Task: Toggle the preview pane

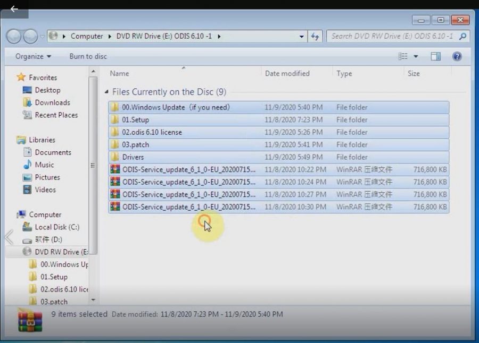Action: pos(435,56)
